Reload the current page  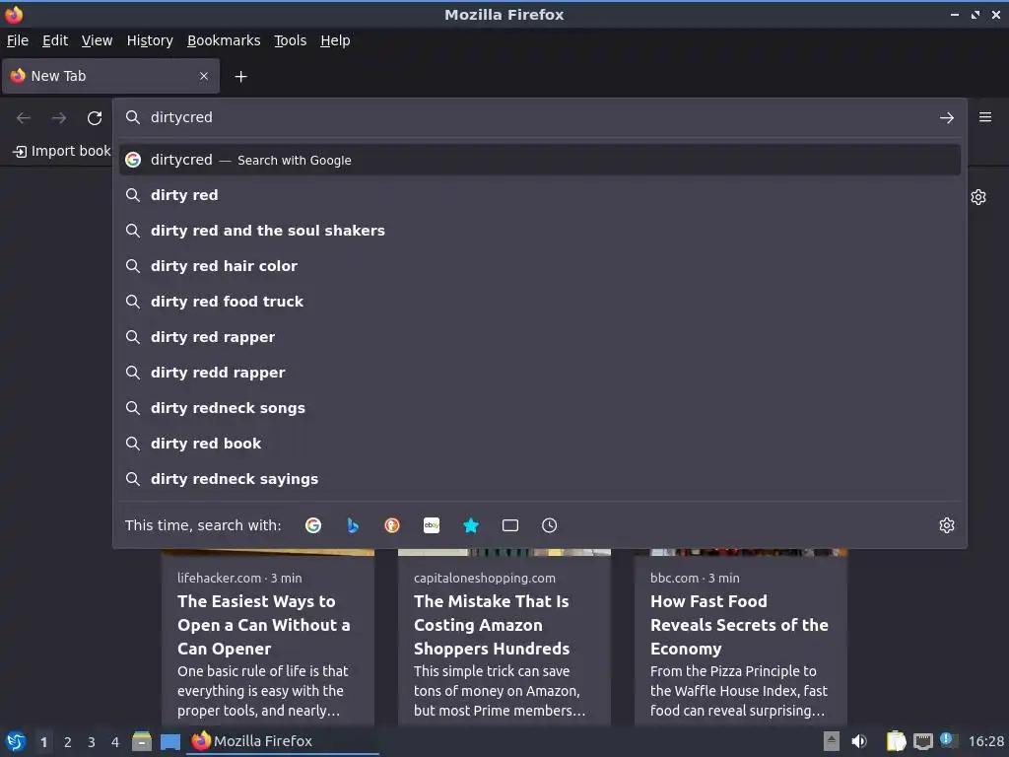tap(95, 118)
